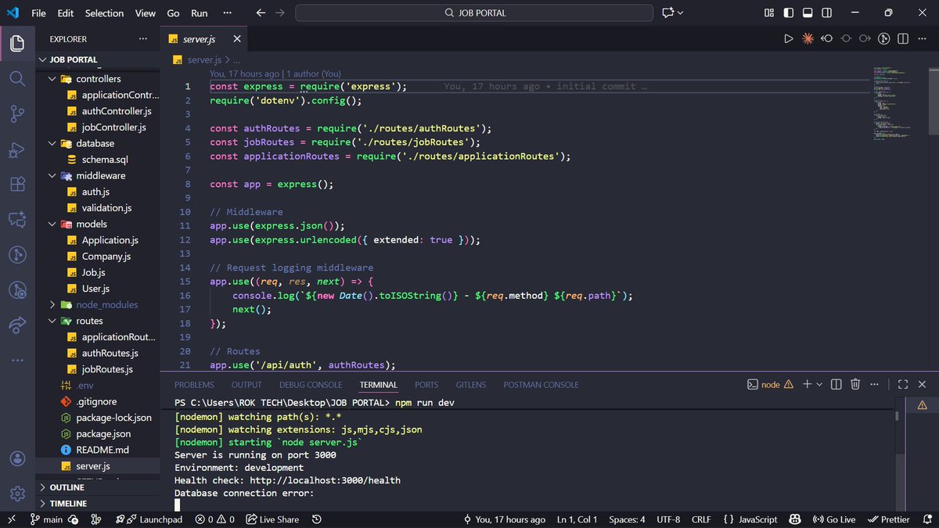Split the editor right
Viewport: 939px width, 528px height.
click(903, 38)
